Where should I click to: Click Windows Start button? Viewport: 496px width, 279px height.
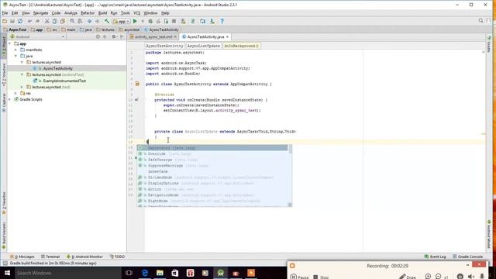(x=7, y=273)
